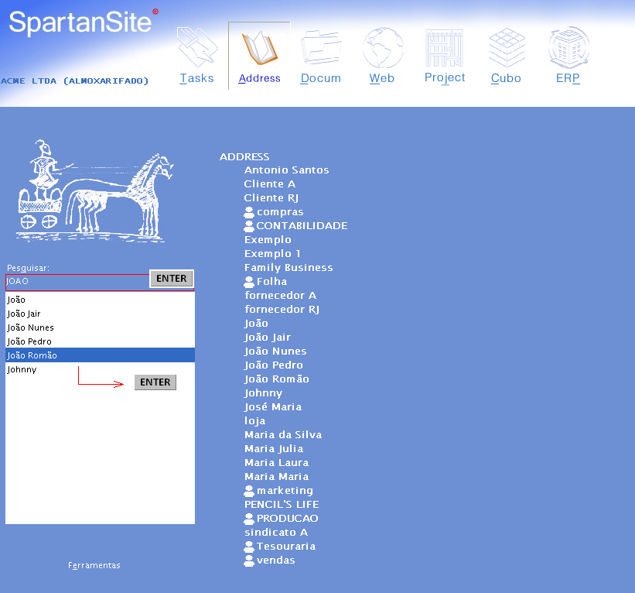Open the Folha group entry
This screenshot has width=635, height=593.
(x=271, y=282)
